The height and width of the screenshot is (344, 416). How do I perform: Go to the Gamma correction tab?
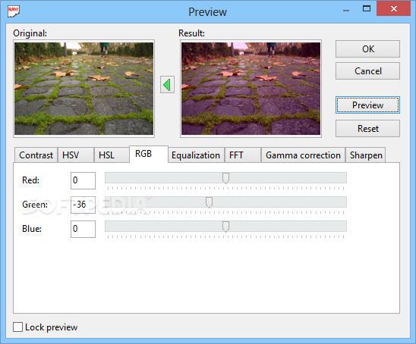[x=303, y=155]
